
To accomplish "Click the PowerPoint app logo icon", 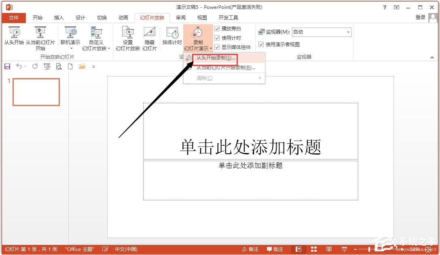I will (9, 7).
